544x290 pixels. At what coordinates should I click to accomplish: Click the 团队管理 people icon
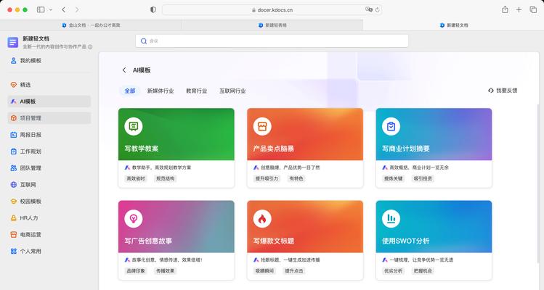(14, 168)
